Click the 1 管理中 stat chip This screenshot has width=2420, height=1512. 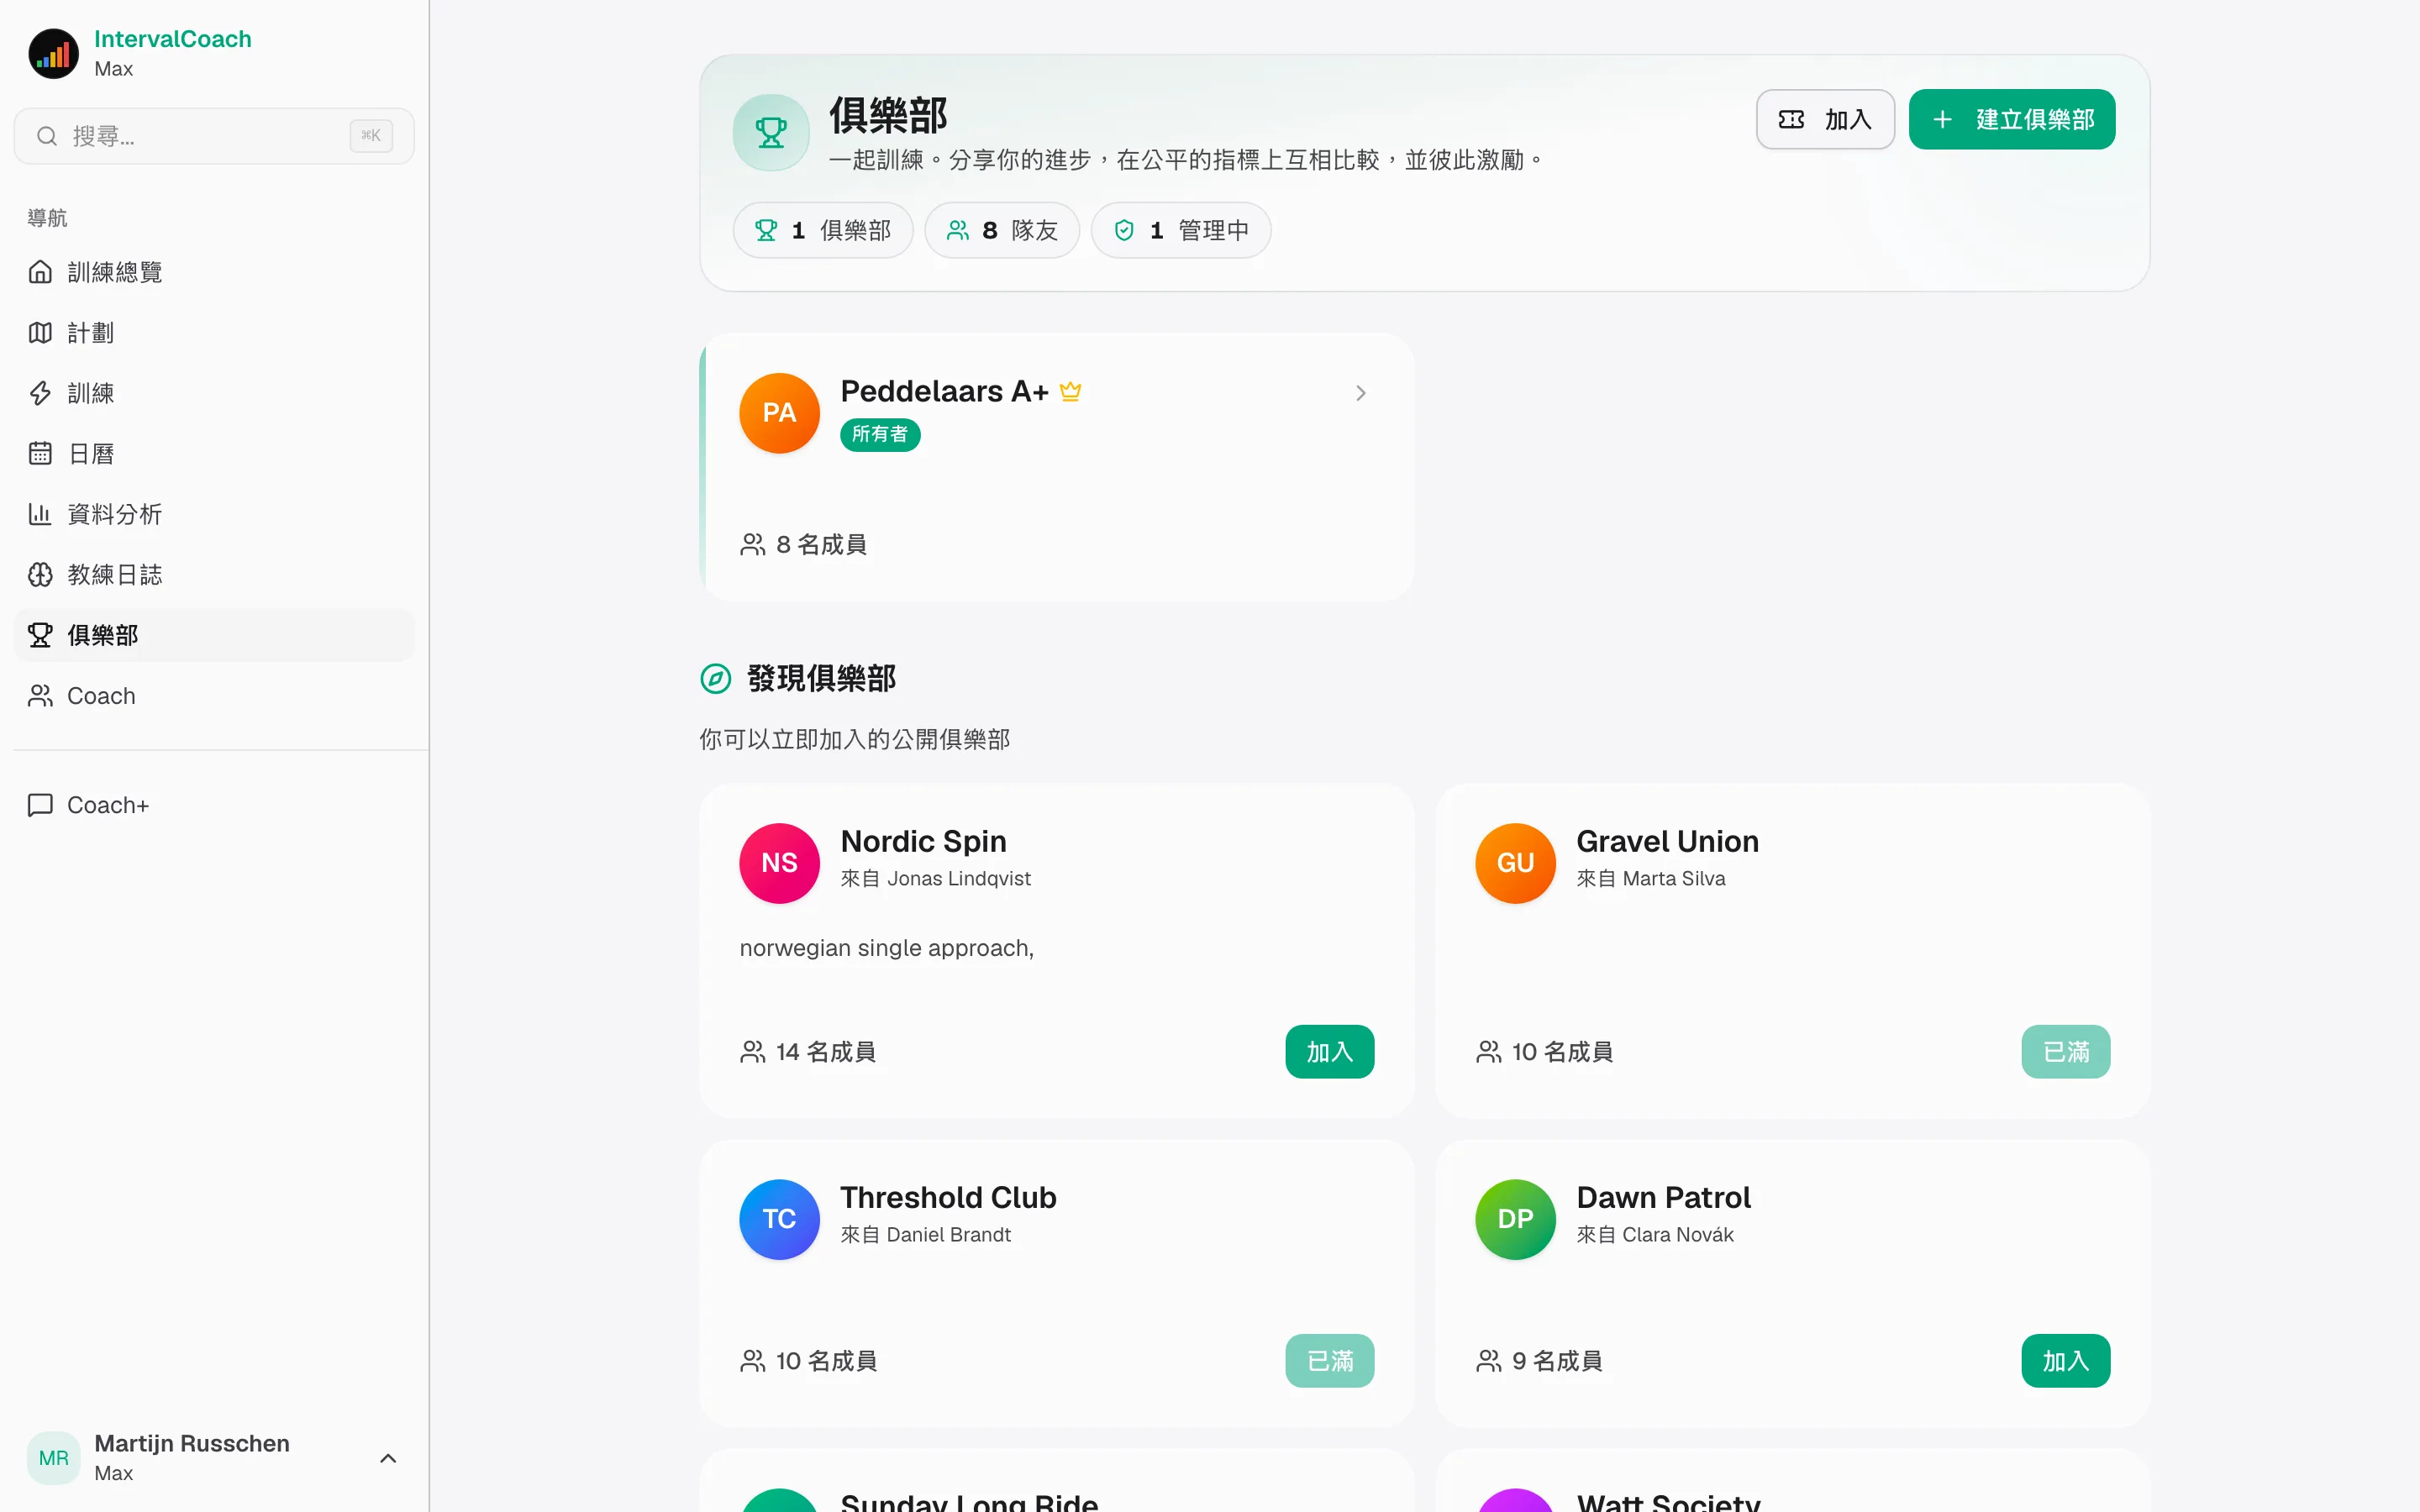[x=1181, y=230]
